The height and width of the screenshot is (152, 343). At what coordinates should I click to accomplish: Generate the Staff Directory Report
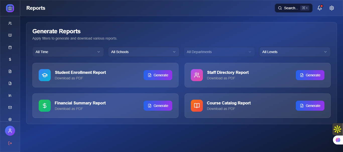[x=310, y=75]
